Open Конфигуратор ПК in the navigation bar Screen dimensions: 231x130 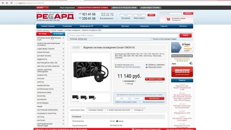coord(87,26)
